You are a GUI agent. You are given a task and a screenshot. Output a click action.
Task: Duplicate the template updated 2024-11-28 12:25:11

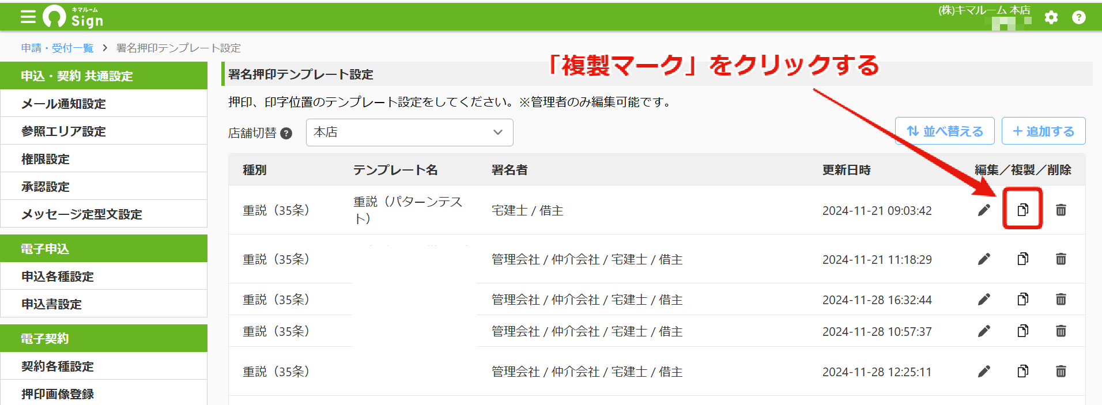1022,371
